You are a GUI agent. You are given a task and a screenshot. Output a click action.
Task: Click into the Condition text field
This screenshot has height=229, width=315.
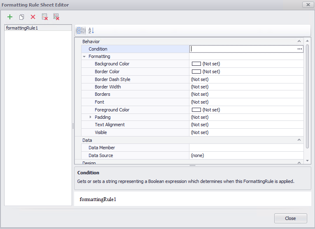[243, 49]
